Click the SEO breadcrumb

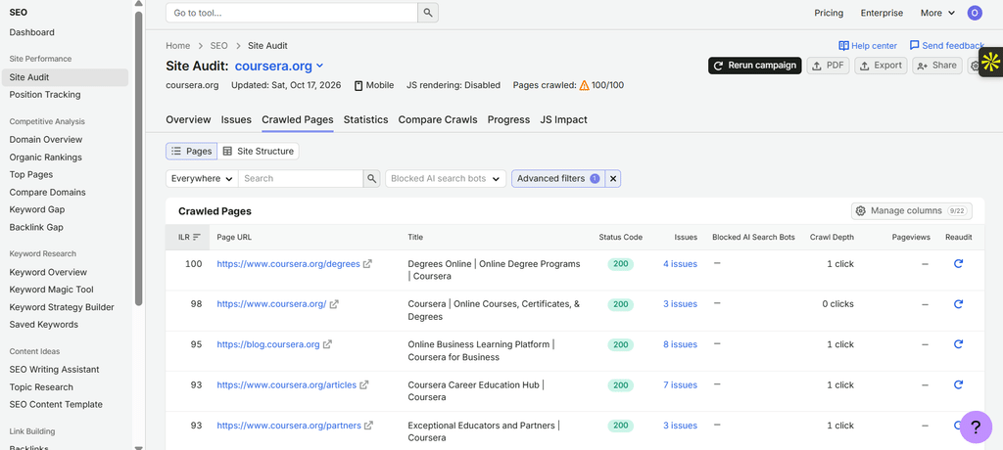click(218, 45)
